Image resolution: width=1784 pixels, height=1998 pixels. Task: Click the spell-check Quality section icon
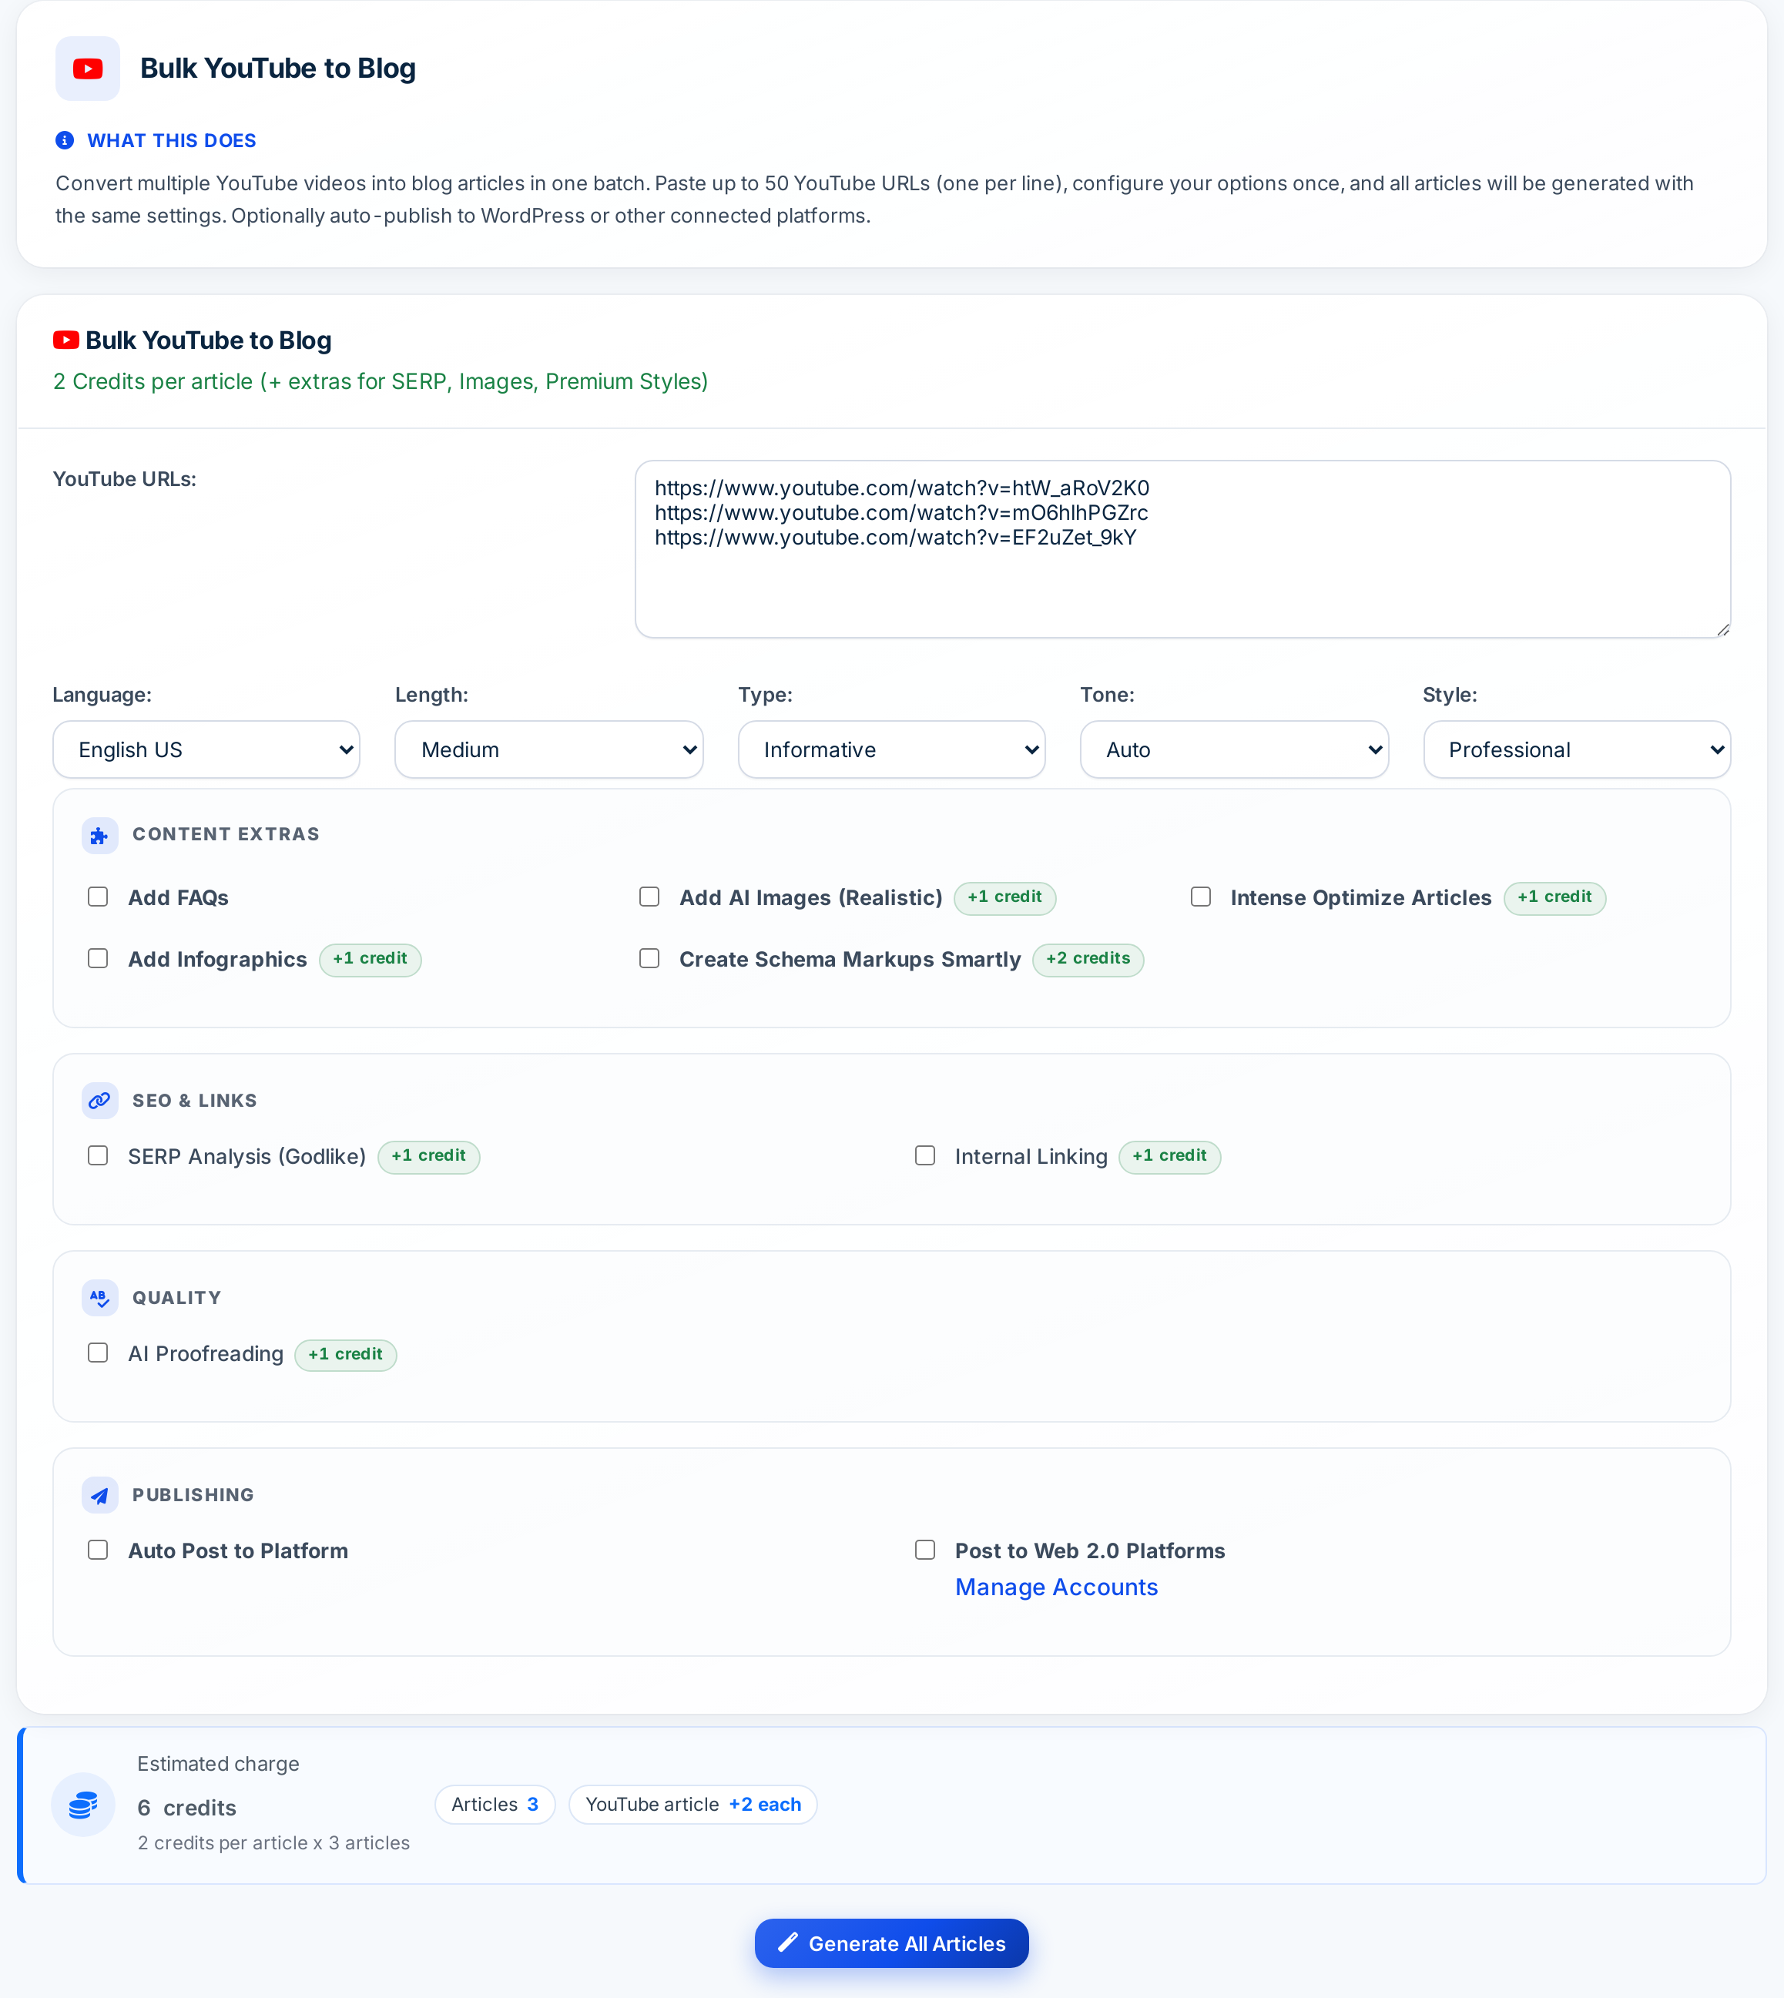100,1297
